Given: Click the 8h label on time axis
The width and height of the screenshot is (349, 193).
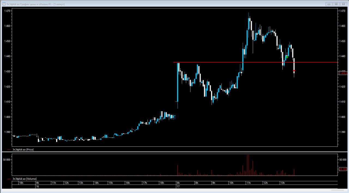Looking at the screenshot, I should pyautogui.click(x=196, y=183).
